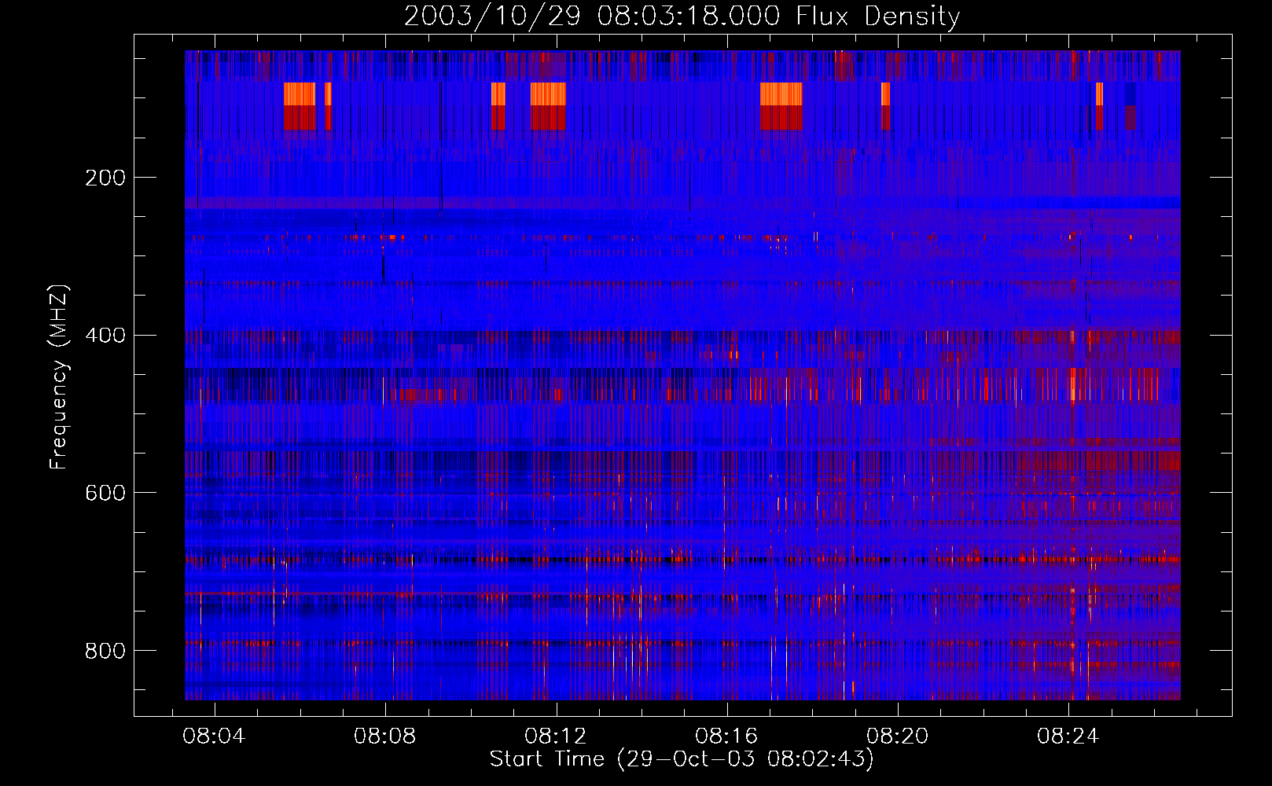1272x786 pixels.
Task: Click the 08:24 time tick label
Action: pyautogui.click(x=1068, y=736)
